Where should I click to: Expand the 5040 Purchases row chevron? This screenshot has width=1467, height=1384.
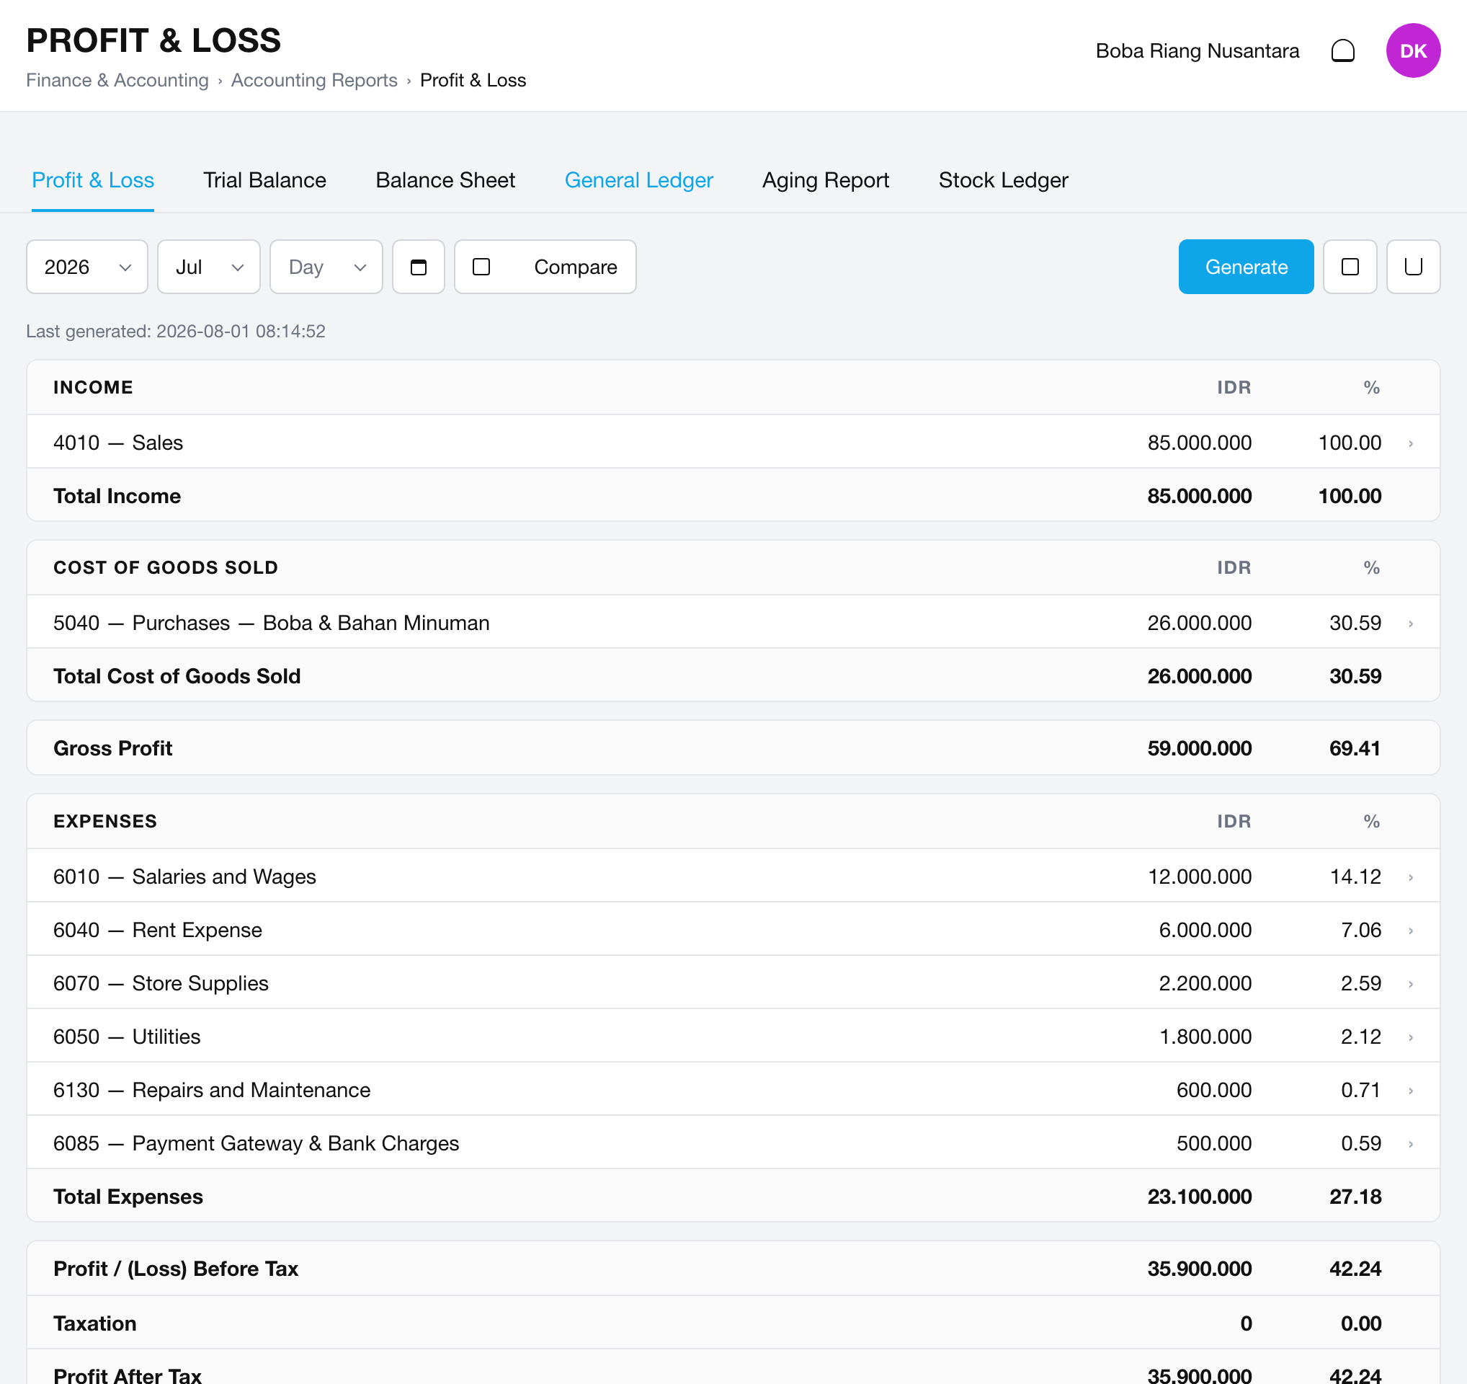[1410, 623]
